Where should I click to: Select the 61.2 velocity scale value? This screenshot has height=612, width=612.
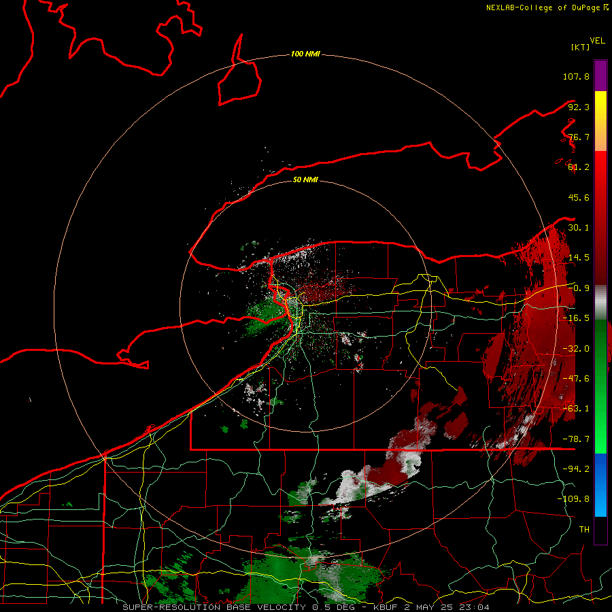[x=579, y=167]
